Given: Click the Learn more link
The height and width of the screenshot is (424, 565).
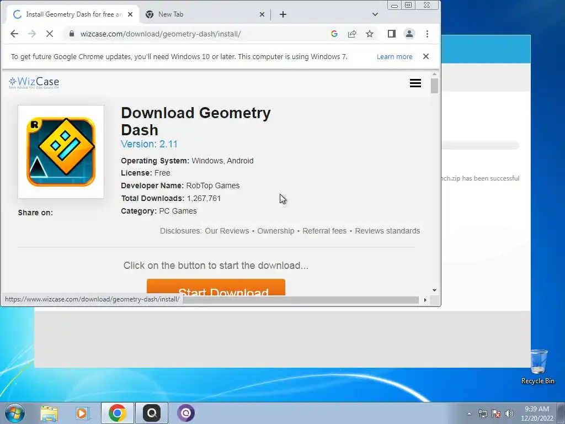Looking at the screenshot, I should pos(395,57).
